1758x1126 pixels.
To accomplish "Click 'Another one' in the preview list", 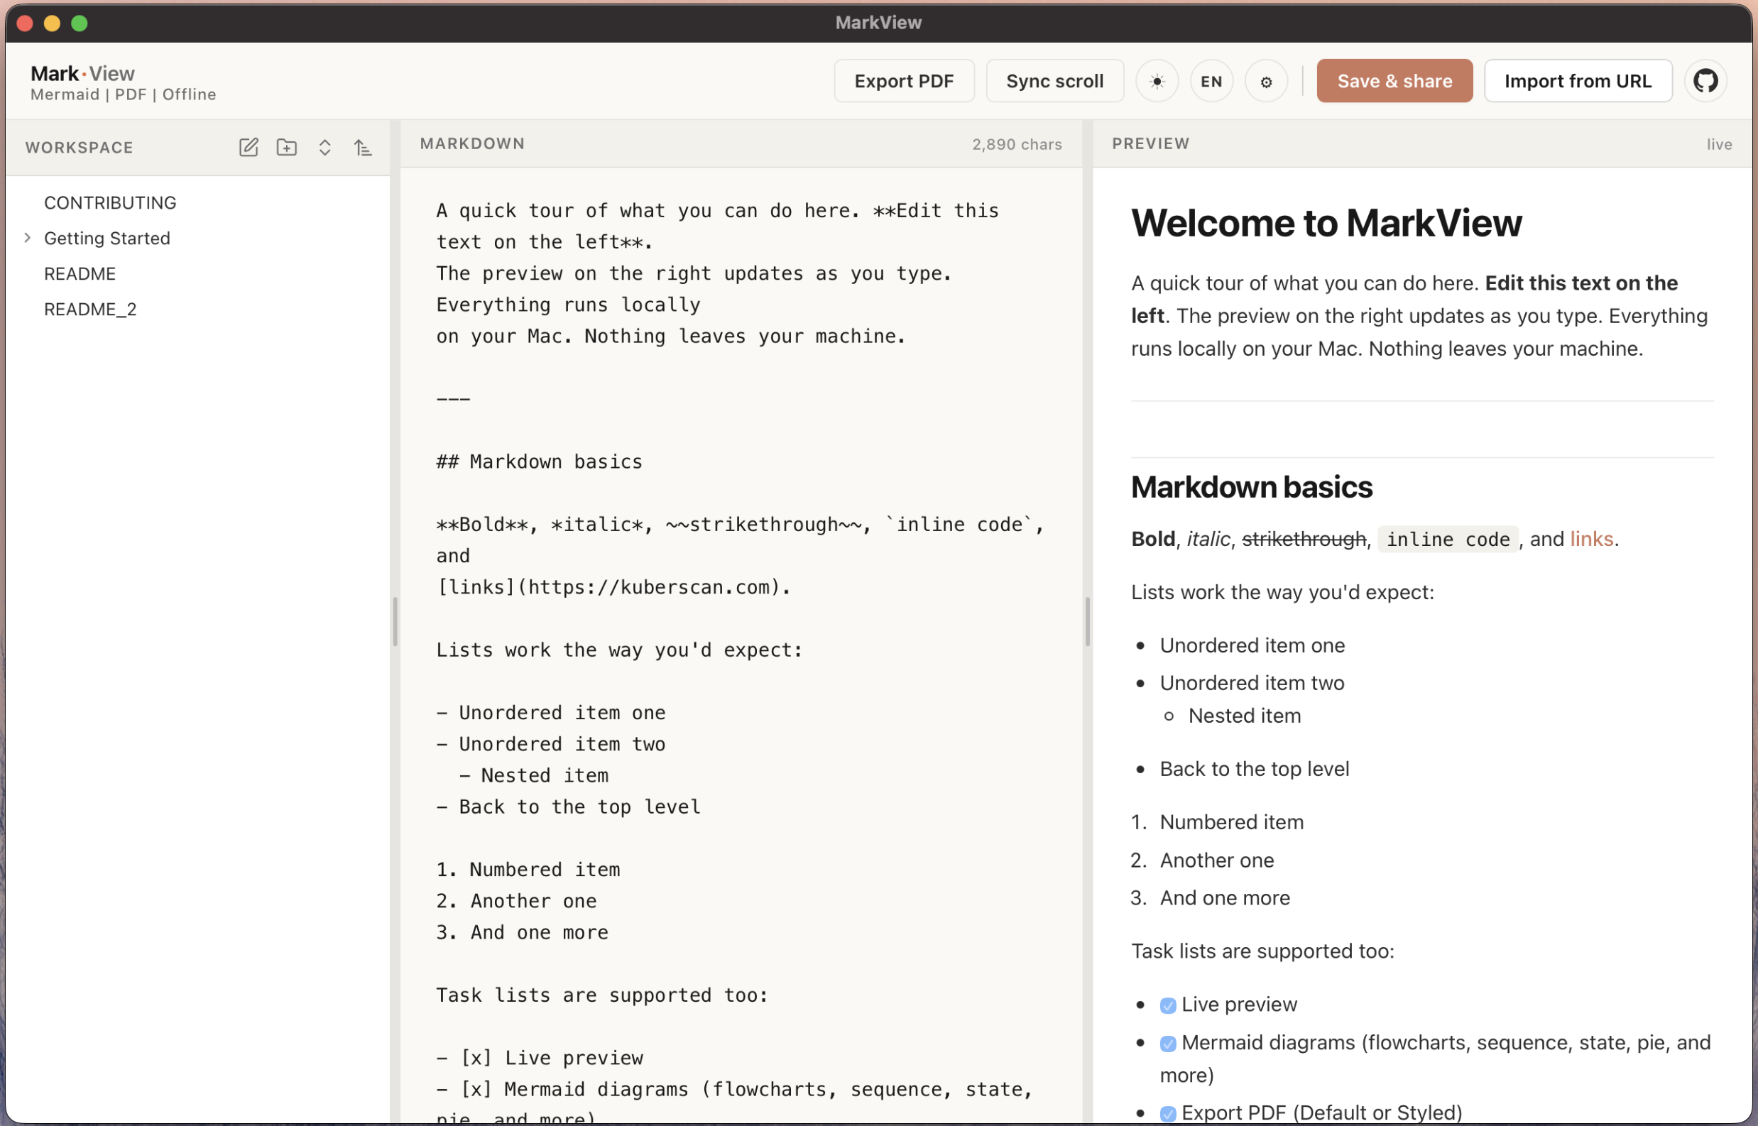I will coord(1217,860).
